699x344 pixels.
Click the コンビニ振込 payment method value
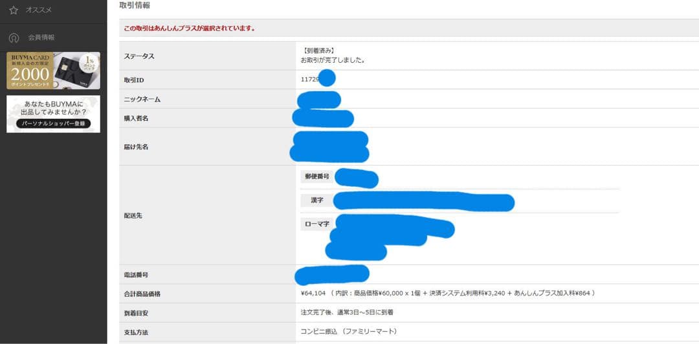(348, 332)
